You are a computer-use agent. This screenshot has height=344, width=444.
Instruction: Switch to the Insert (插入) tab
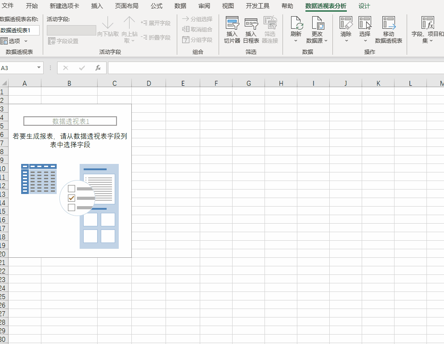click(x=97, y=6)
